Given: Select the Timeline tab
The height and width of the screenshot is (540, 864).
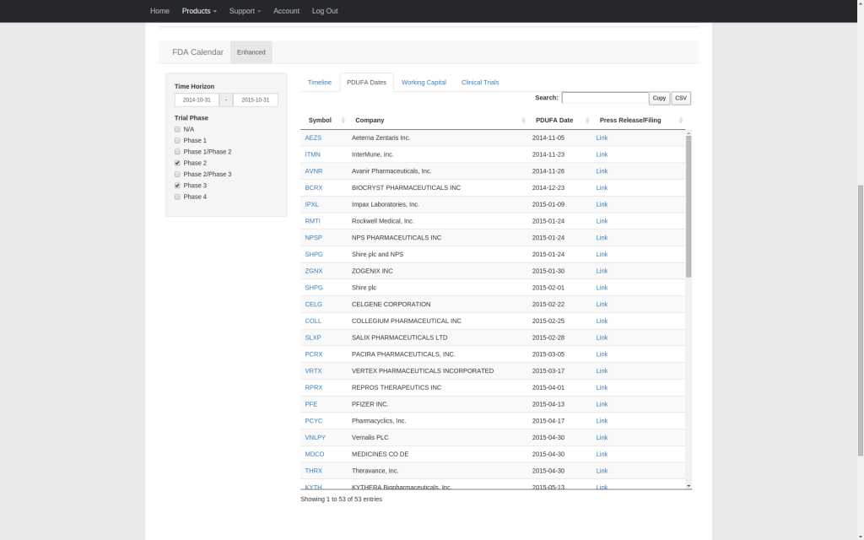Looking at the screenshot, I should (x=320, y=82).
